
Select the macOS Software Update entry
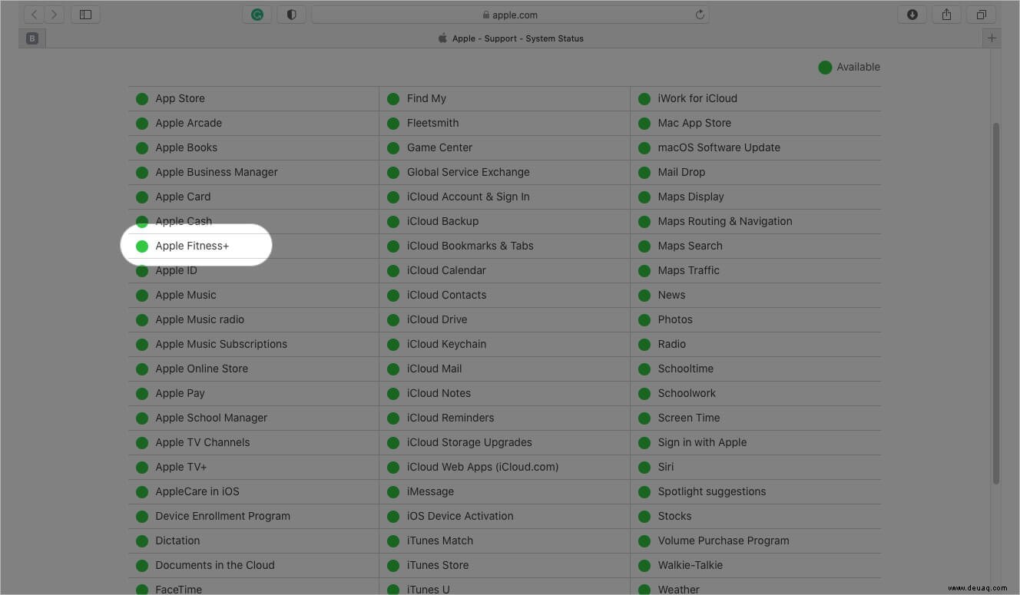click(719, 147)
